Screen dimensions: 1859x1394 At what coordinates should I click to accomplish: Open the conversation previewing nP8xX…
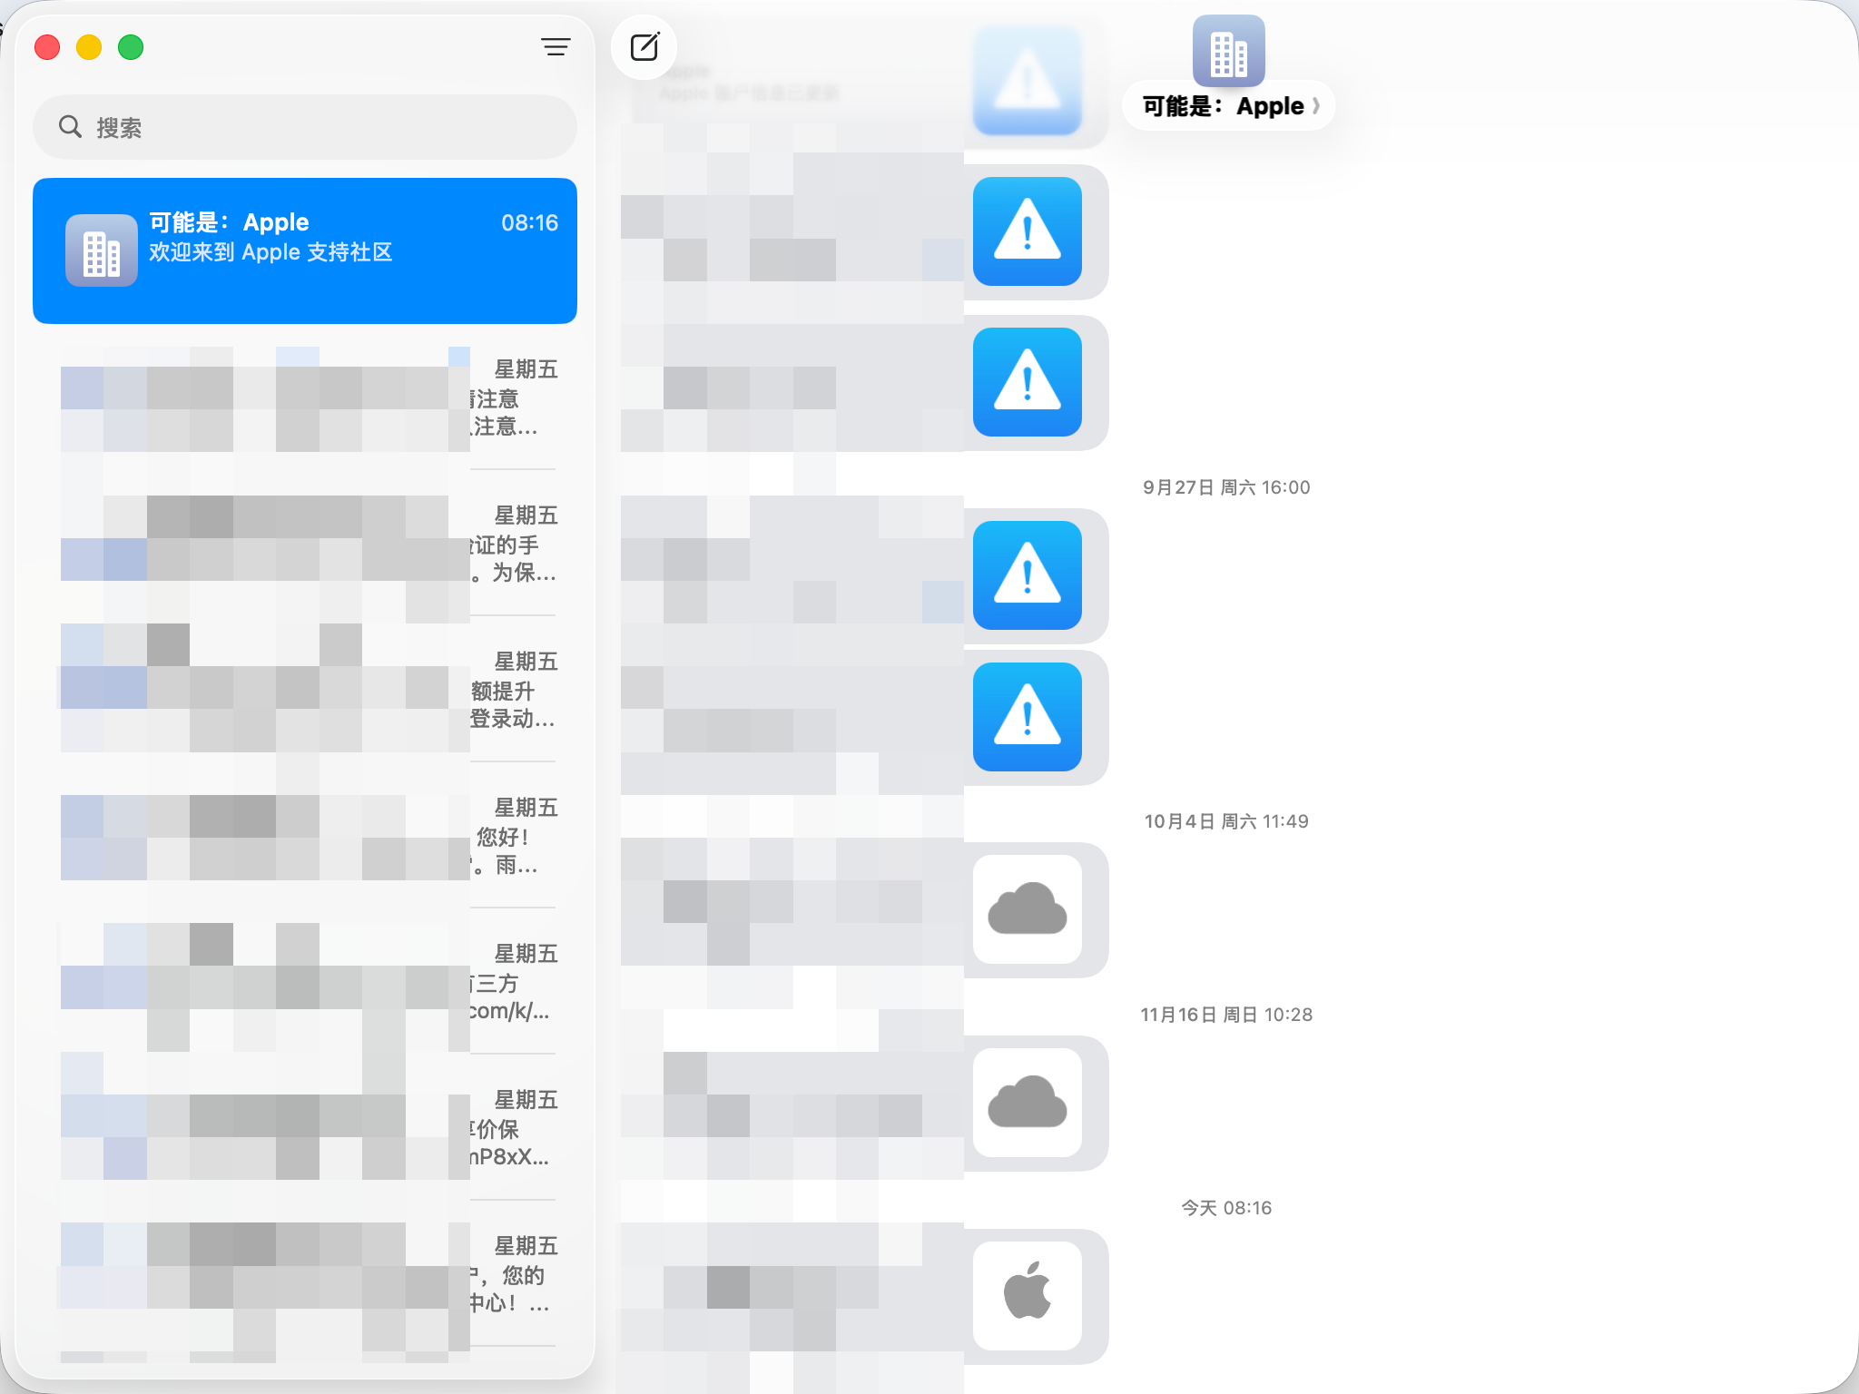tap(305, 1129)
